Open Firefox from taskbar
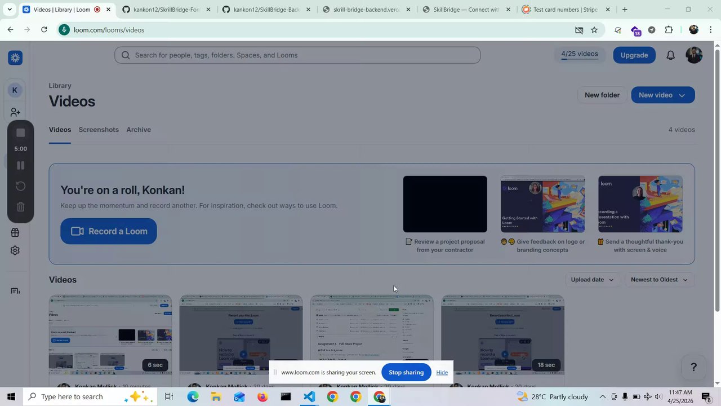721x406 pixels. (x=262, y=397)
